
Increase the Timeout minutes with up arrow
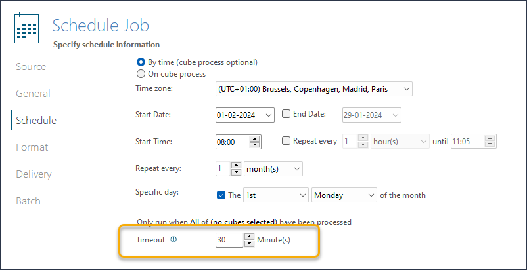(x=249, y=237)
